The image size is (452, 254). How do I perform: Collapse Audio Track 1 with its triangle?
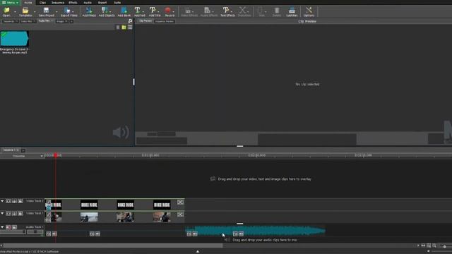(x=2, y=227)
